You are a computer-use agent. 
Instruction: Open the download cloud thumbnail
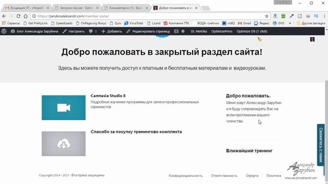click(64, 144)
